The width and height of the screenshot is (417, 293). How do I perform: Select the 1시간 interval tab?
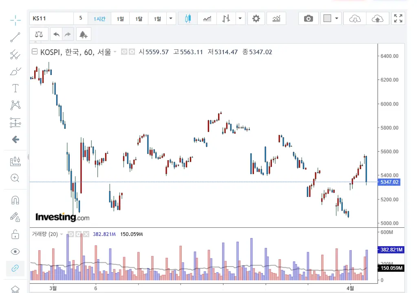point(99,19)
